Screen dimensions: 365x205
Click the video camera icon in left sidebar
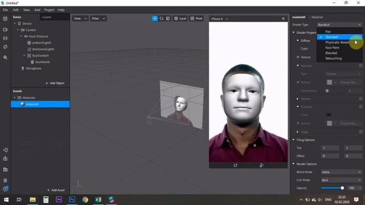[x=5, y=30]
